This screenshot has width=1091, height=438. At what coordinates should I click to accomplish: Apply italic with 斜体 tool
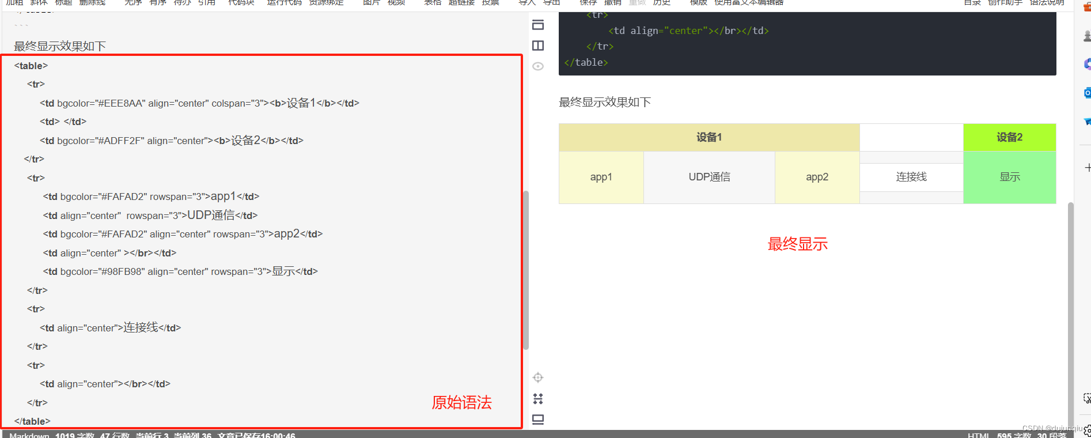(39, 3)
